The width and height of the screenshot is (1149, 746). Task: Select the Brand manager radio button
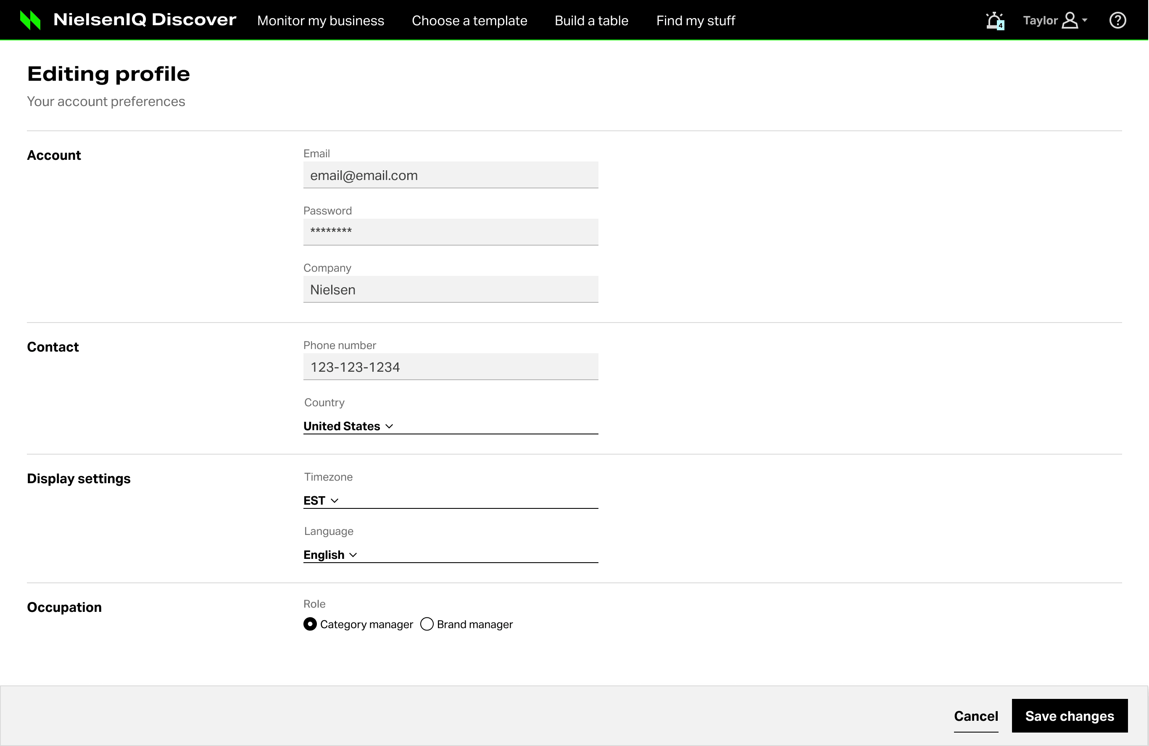click(x=427, y=624)
